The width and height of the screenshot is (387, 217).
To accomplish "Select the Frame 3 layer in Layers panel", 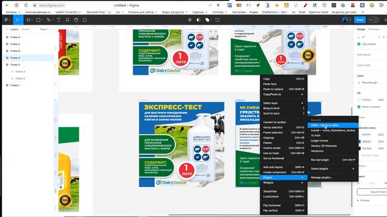I will [x=28, y=58].
